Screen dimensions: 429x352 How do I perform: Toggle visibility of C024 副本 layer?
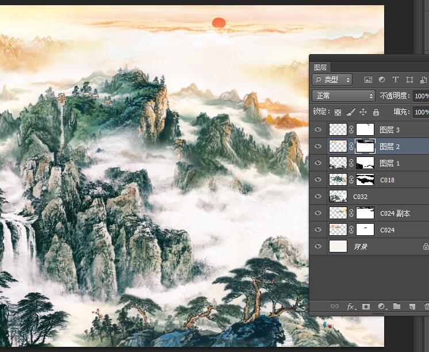point(318,213)
